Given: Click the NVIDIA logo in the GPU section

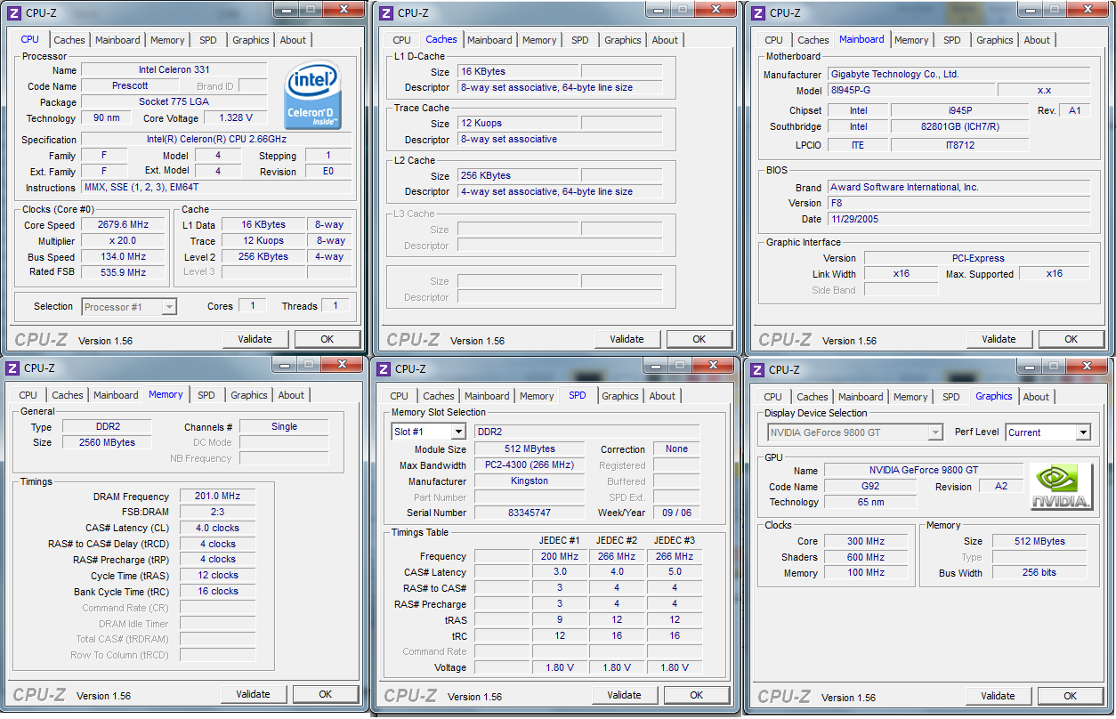Looking at the screenshot, I should 1062,487.
